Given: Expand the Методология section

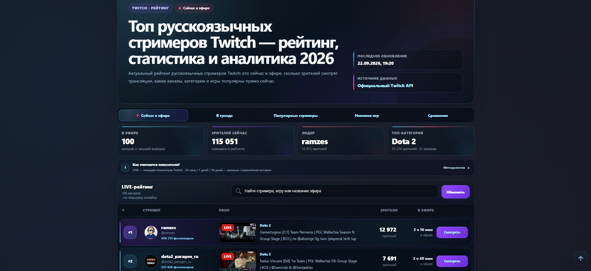Looking at the screenshot, I should pyautogui.click(x=457, y=168).
